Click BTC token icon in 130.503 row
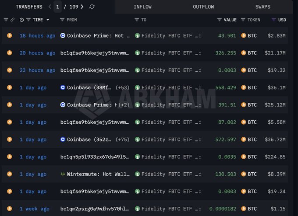 [244, 174]
